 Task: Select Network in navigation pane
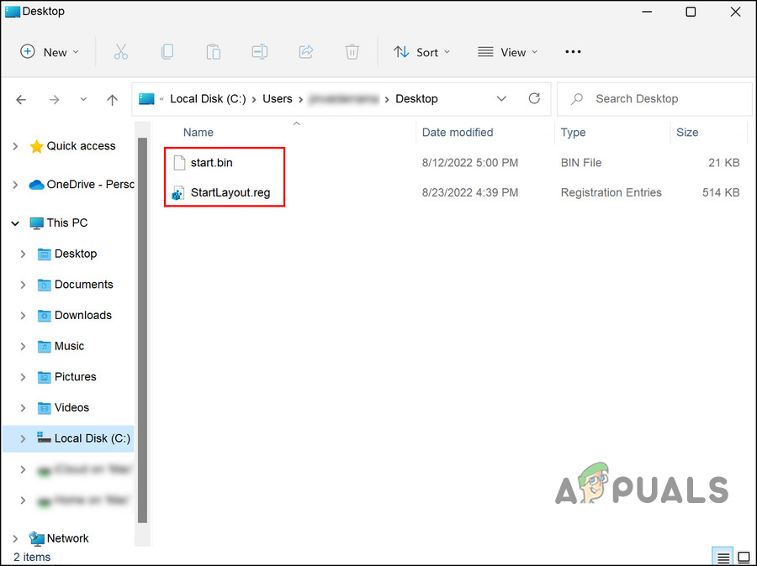[67, 539]
